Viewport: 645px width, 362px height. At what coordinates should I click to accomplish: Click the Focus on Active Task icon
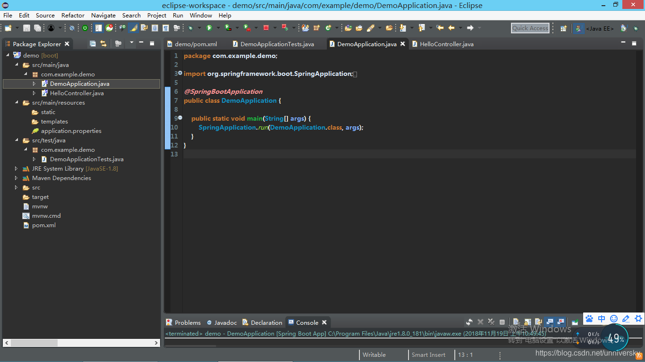[x=118, y=43]
